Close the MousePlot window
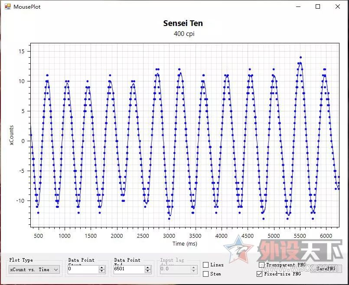349x285 pixels. click(338, 6)
